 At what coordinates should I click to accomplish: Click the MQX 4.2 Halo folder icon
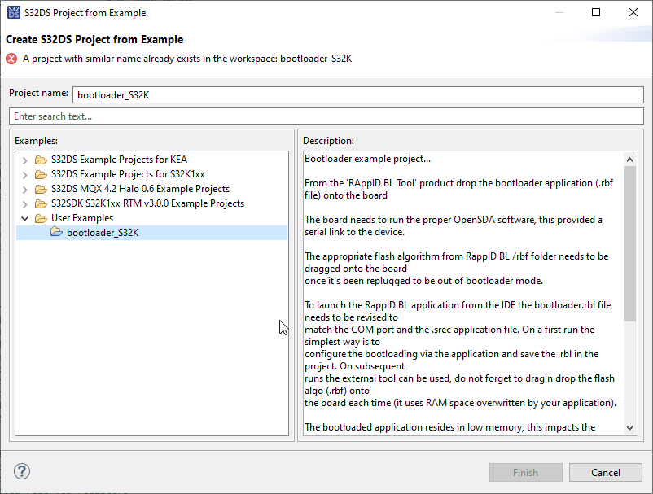point(41,189)
